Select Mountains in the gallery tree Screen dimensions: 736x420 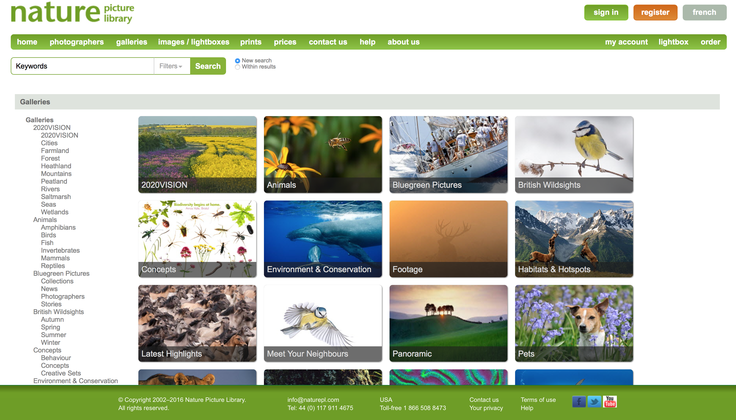coord(56,174)
